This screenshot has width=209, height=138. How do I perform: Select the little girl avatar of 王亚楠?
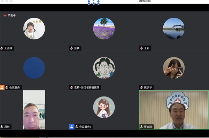click(x=34, y=29)
